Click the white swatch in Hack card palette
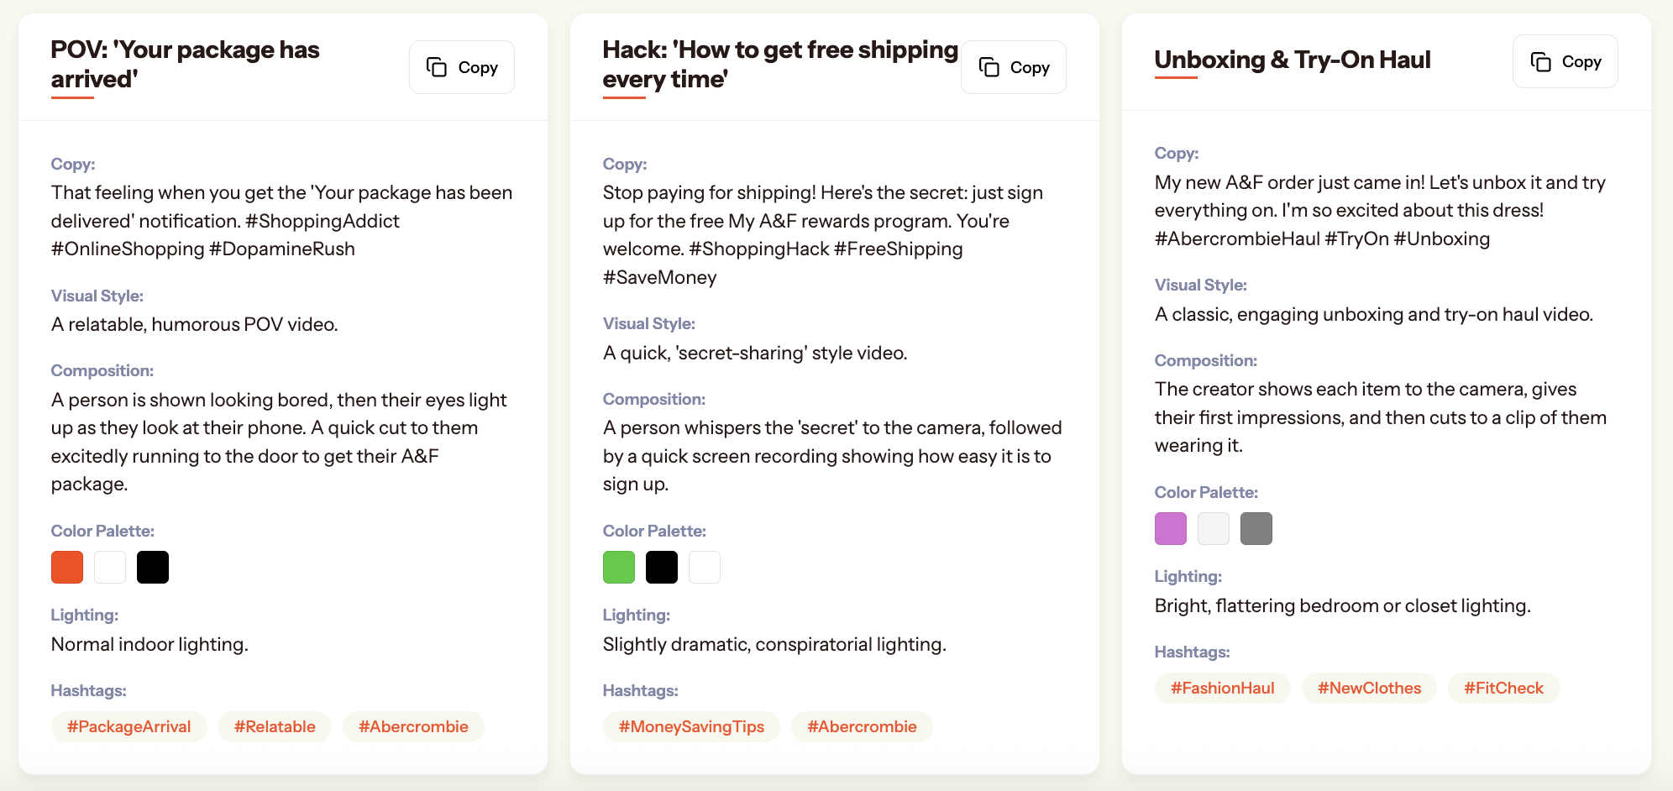This screenshot has width=1673, height=791. pyautogui.click(x=705, y=567)
